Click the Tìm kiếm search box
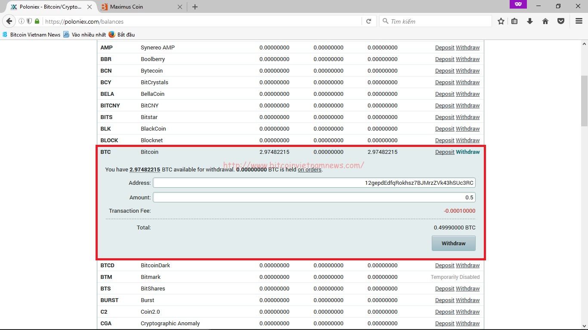Viewport: 588px width, 330px height. [x=435, y=21]
